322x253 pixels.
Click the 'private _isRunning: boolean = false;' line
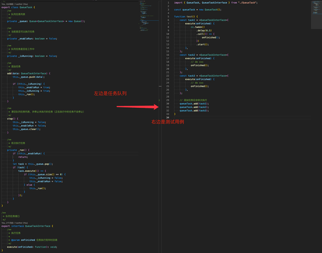32,56
